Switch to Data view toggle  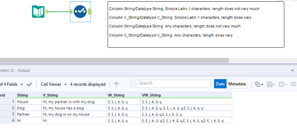[220, 84]
